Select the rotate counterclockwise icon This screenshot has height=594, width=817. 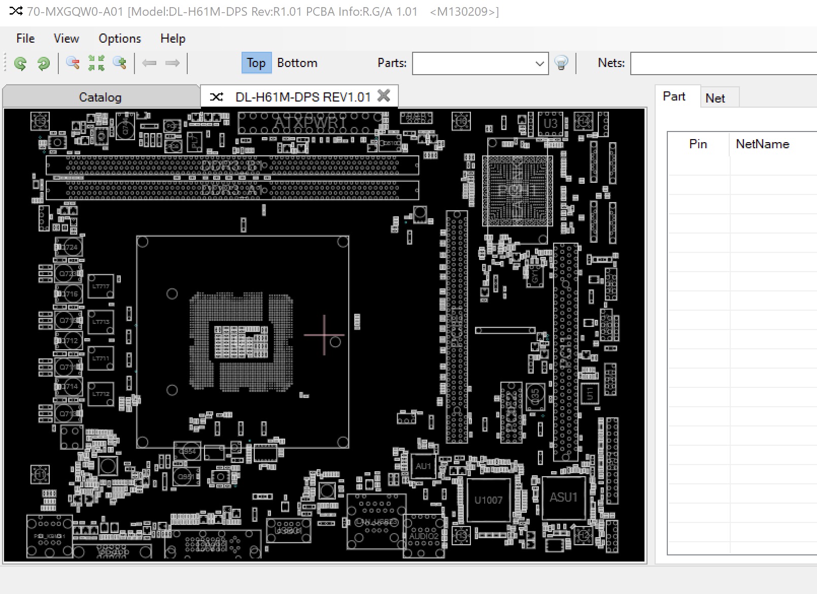tap(20, 63)
